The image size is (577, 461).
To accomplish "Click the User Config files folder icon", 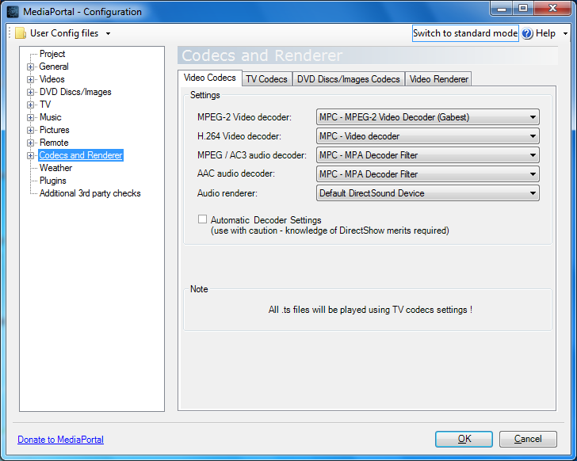I will [21, 33].
